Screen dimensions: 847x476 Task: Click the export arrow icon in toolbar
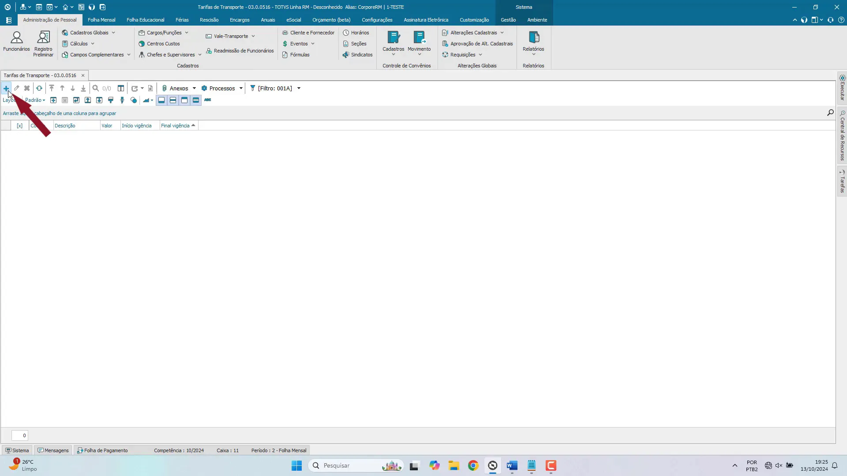click(135, 88)
